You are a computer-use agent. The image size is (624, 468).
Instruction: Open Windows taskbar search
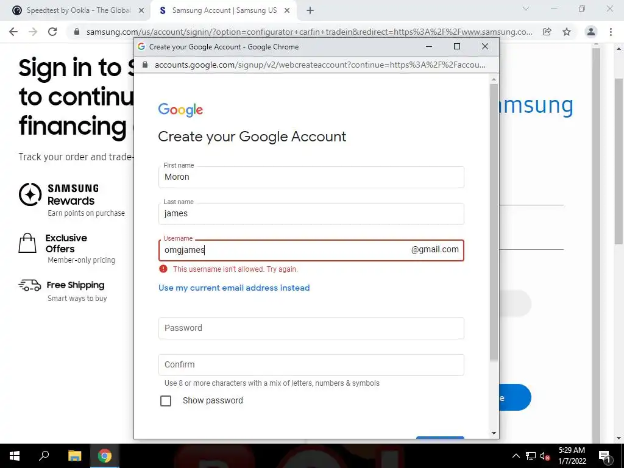click(x=44, y=456)
